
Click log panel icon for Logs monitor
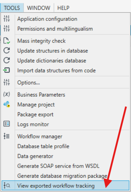[6, 124]
